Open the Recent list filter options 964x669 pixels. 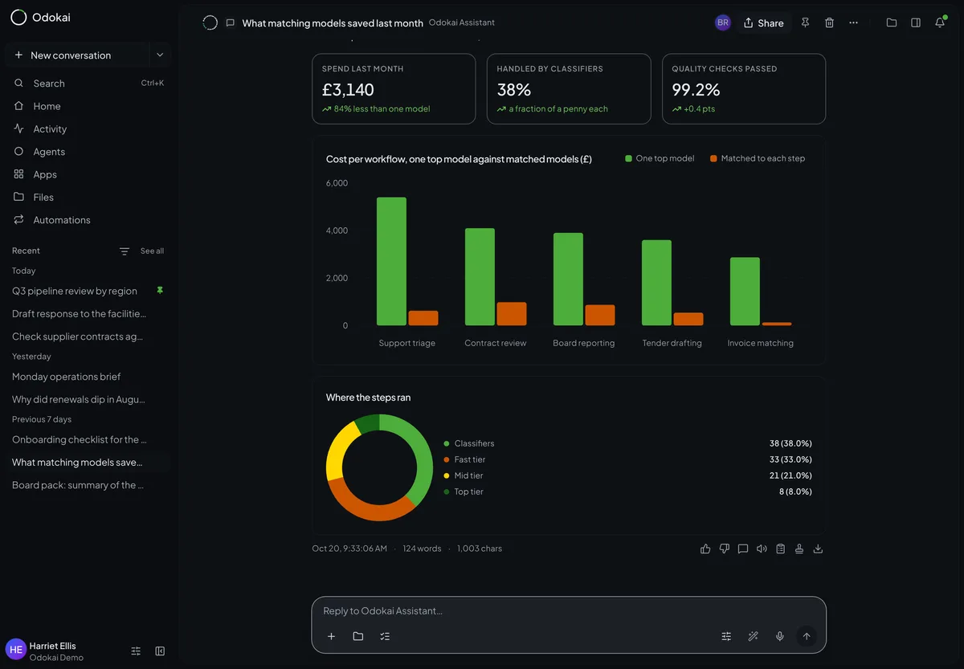125,251
